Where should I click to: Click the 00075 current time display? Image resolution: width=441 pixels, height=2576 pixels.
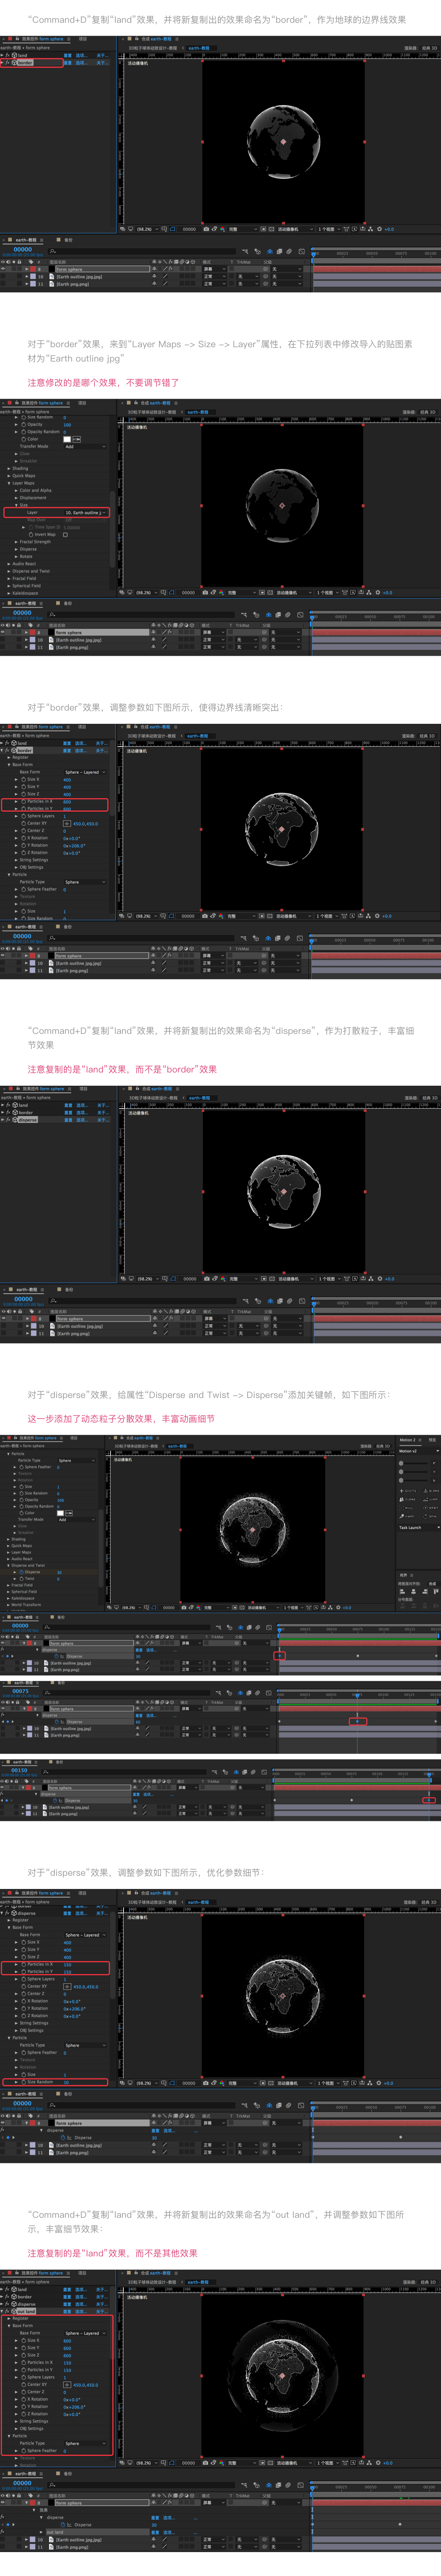click(x=21, y=1691)
